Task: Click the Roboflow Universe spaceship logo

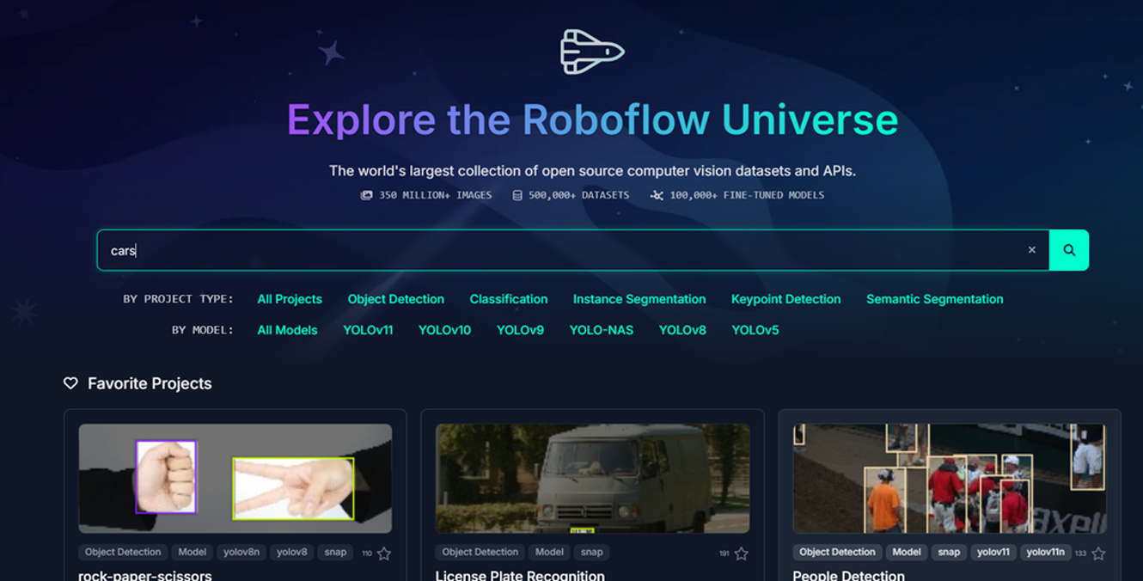Action: (x=592, y=52)
